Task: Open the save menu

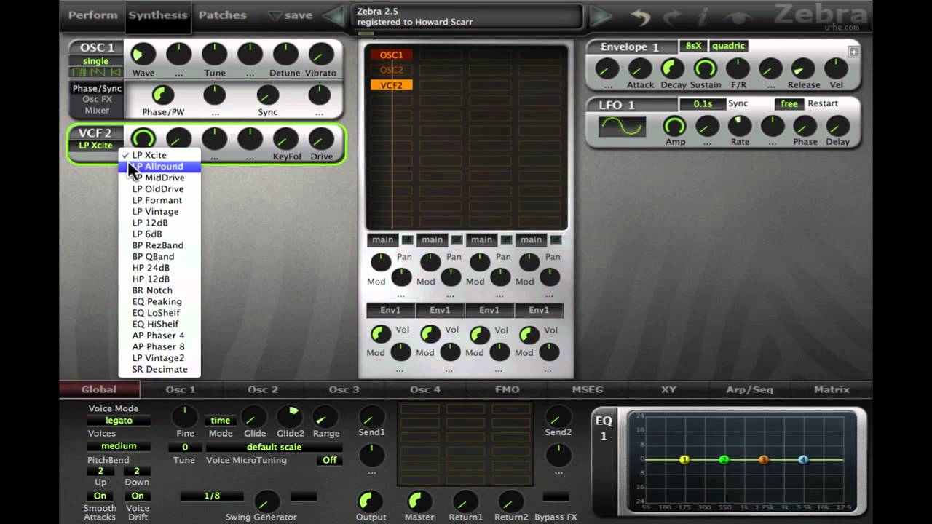Action: tap(290, 15)
